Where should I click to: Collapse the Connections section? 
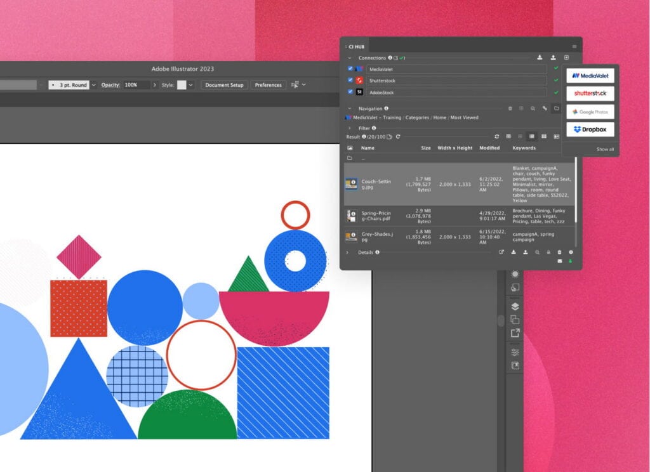[x=350, y=58]
